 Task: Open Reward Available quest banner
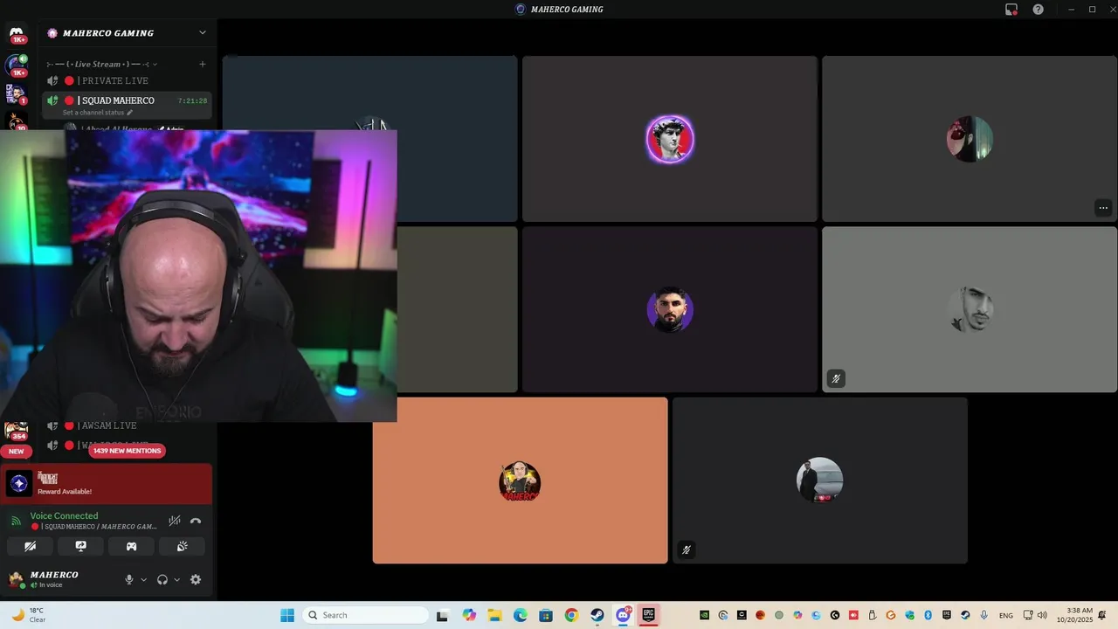click(107, 483)
